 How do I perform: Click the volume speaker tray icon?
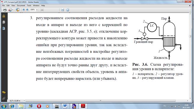click(x=175, y=106)
